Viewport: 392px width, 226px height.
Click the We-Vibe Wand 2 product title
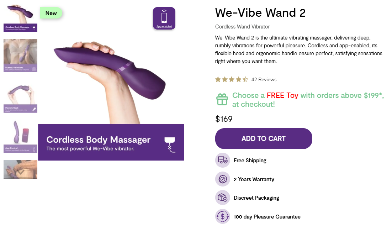260,13
